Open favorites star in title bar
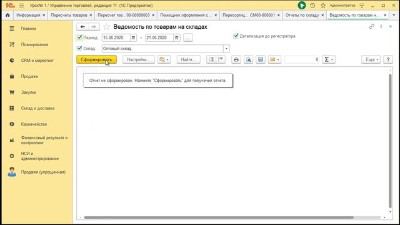Image resolution: width=400 pixels, height=225 pixels. point(323,6)
